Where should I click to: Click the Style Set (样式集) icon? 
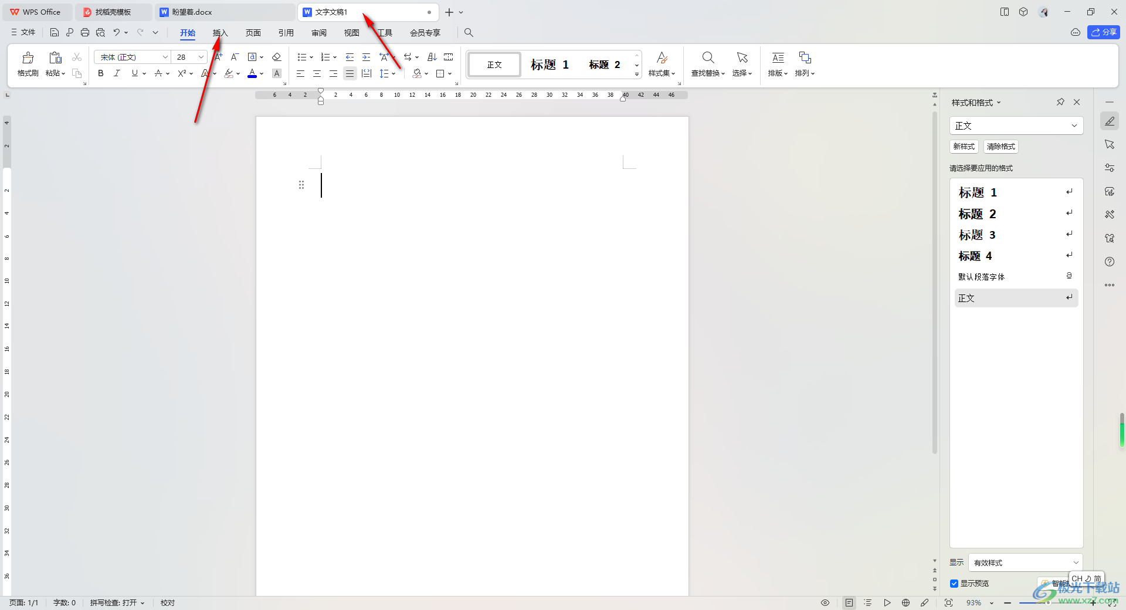(662, 57)
